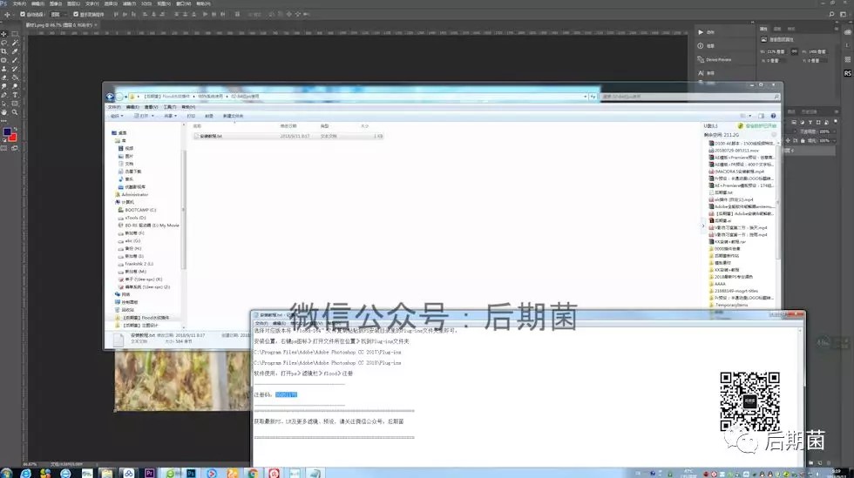This screenshot has height=478, width=854.
Task: Select the Clone Stamp tool
Action: [x=3, y=69]
